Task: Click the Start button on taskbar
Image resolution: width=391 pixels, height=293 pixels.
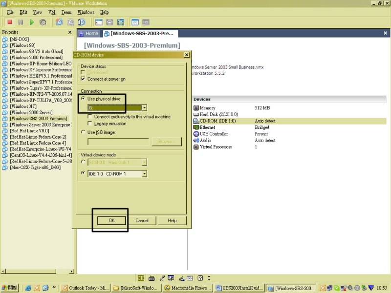Action: click(x=10, y=288)
